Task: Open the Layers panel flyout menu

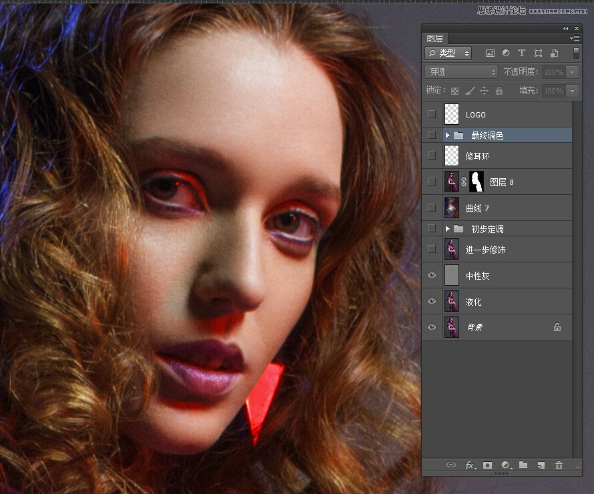Action: (574, 39)
